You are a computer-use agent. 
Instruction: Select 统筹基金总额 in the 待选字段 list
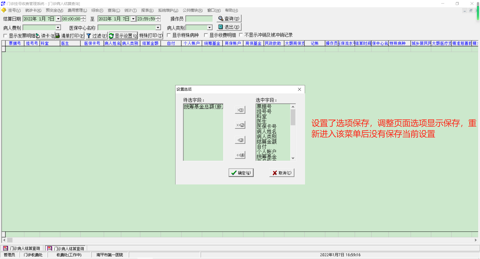coord(203,107)
